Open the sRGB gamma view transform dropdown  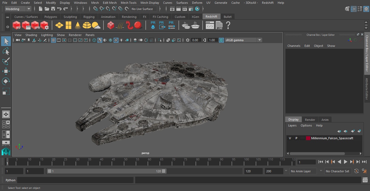[x=243, y=40]
